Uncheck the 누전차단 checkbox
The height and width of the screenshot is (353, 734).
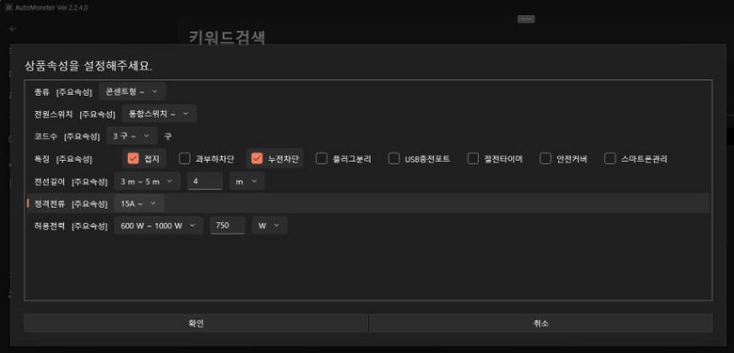click(257, 159)
